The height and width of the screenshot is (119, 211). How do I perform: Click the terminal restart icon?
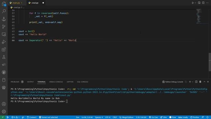(186, 82)
